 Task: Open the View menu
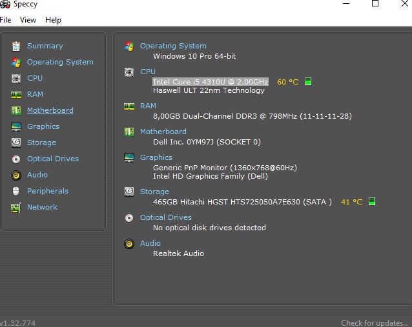point(28,20)
